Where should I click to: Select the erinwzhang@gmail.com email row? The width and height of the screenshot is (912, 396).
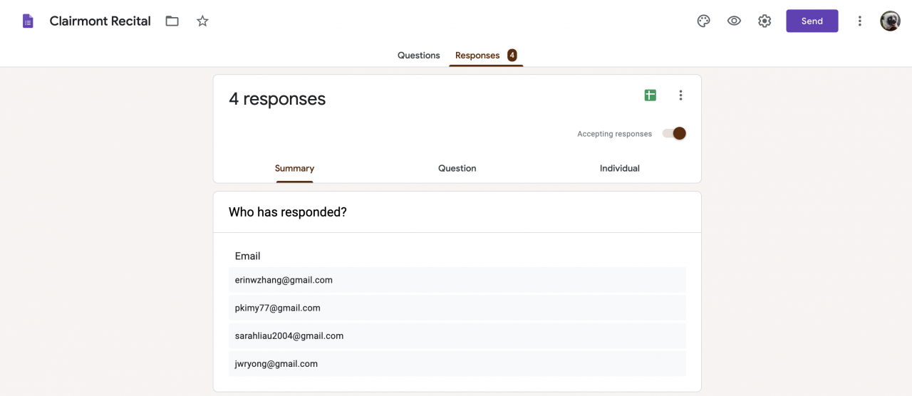[x=456, y=280]
